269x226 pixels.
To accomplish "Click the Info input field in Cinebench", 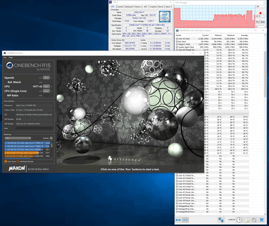I will click(x=34, y=128).
